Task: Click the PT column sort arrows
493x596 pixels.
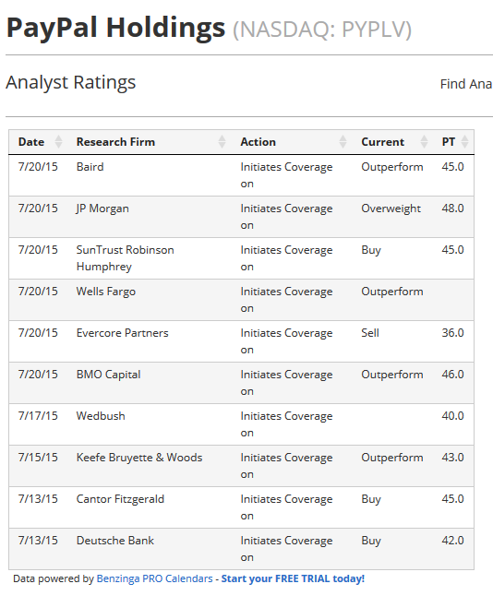Action: tap(464, 142)
